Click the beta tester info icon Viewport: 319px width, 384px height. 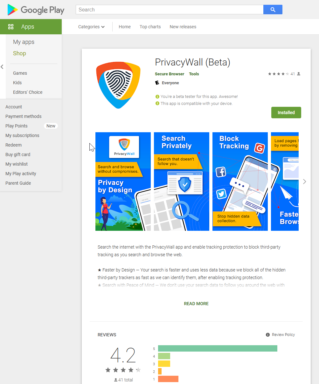click(x=157, y=97)
